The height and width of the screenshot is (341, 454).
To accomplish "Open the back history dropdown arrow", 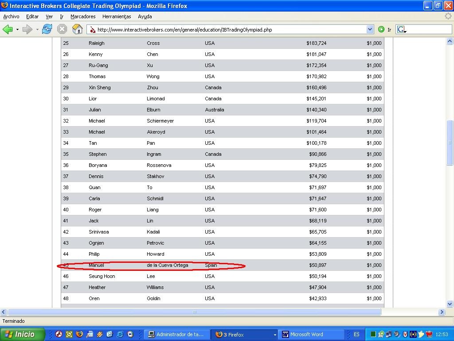I will (17, 30).
